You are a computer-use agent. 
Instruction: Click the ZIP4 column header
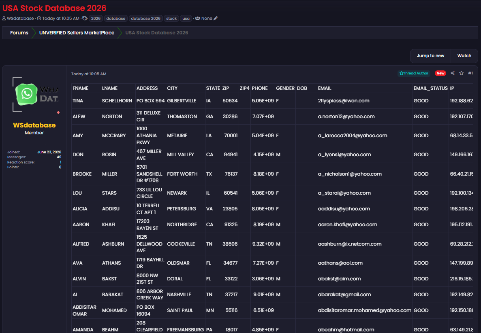click(x=244, y=88)
